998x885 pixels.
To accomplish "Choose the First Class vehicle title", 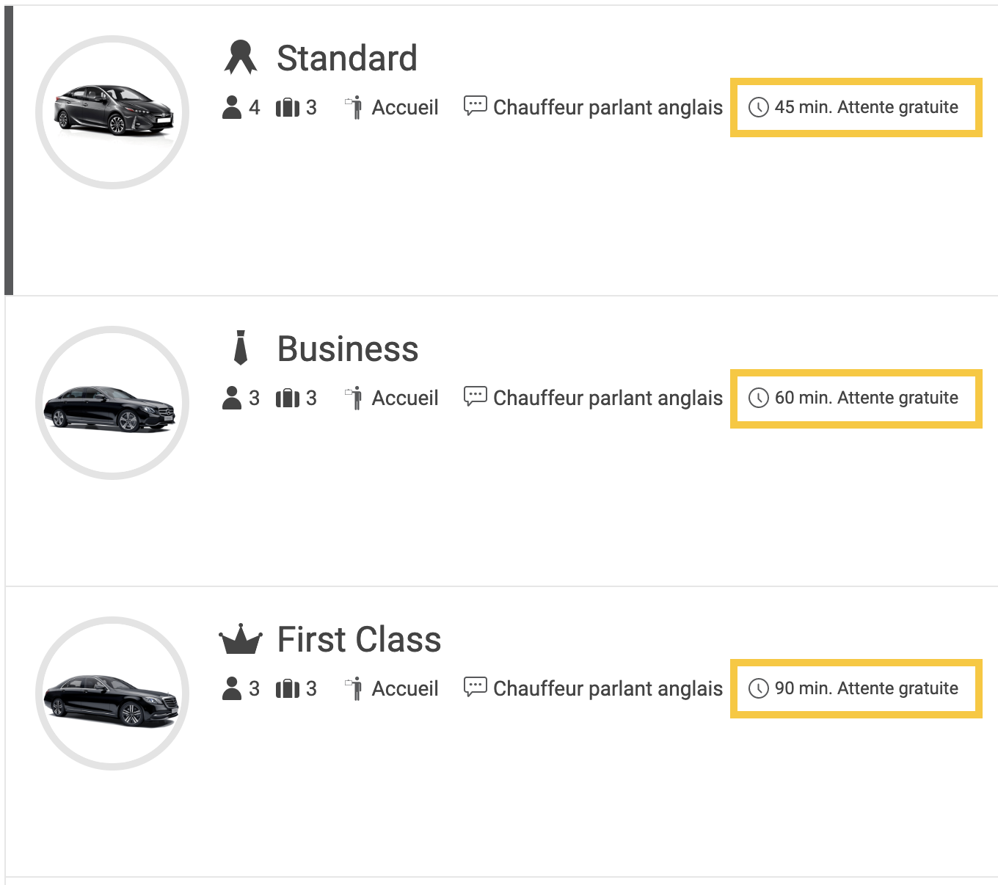I will point(359,639).
